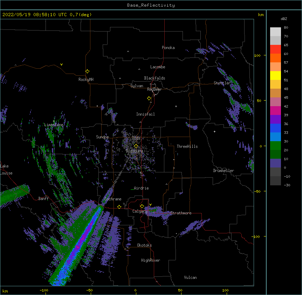This screenshot has height=295, width=302.
Task: Click the -50 tick label on the y-axis
Action: [x=257, y=191]
